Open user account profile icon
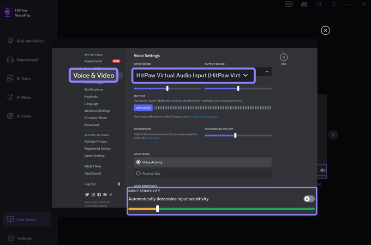371x245 pixels. click(319, 4)
